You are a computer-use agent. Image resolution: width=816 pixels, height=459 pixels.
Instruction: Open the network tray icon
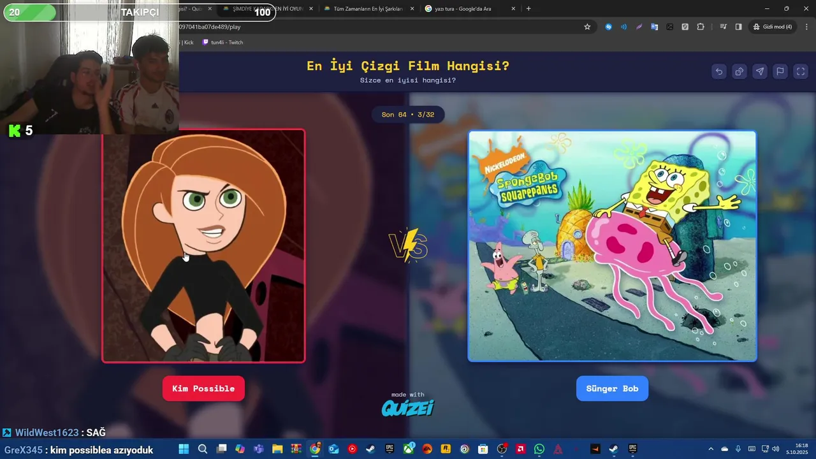pos(764,449)
